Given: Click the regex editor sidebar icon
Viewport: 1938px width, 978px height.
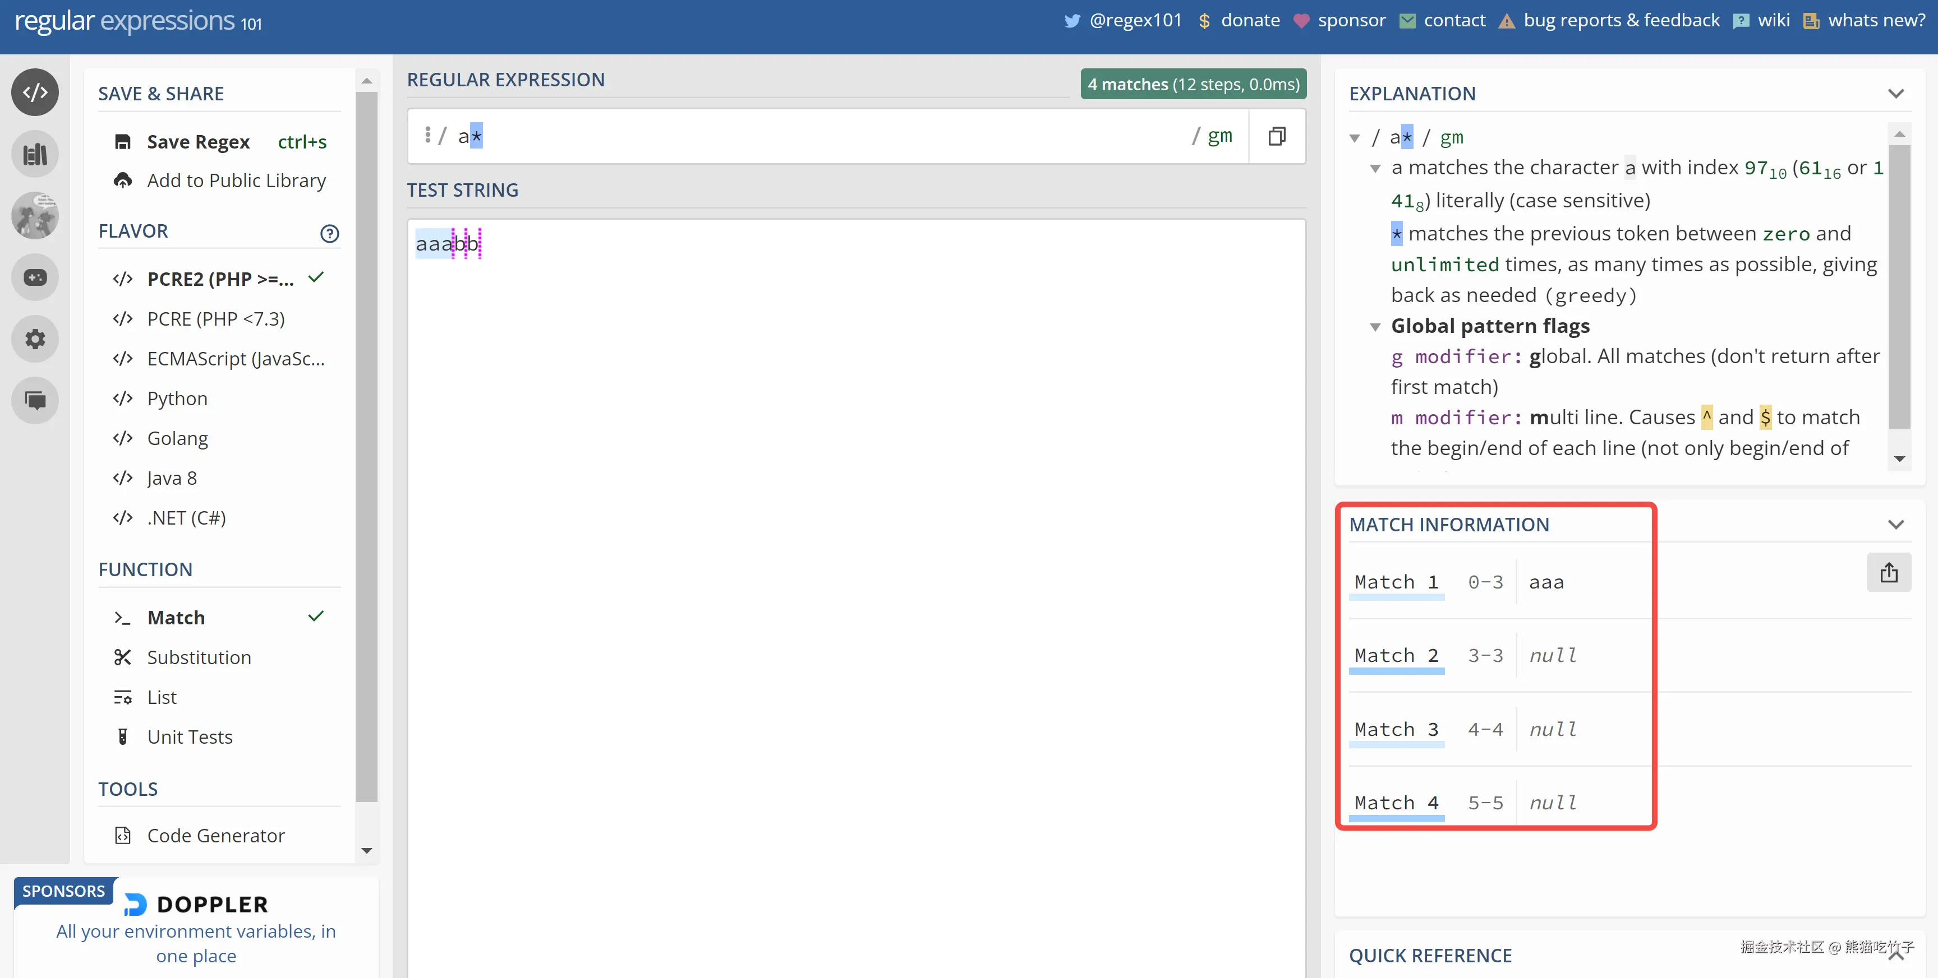Looking at the screenshot, I should (35, 92).
